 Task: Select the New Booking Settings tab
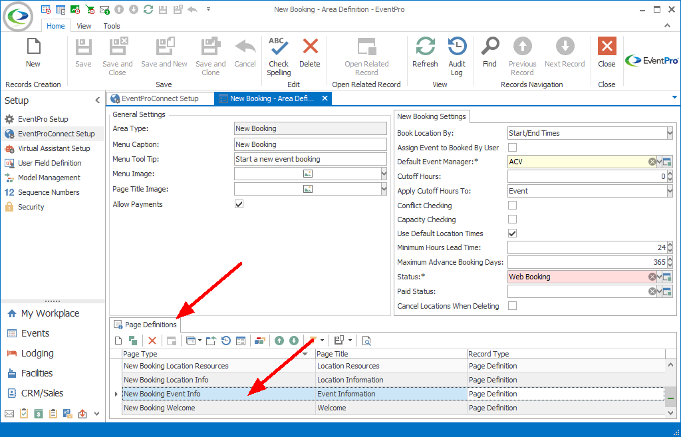431,116
